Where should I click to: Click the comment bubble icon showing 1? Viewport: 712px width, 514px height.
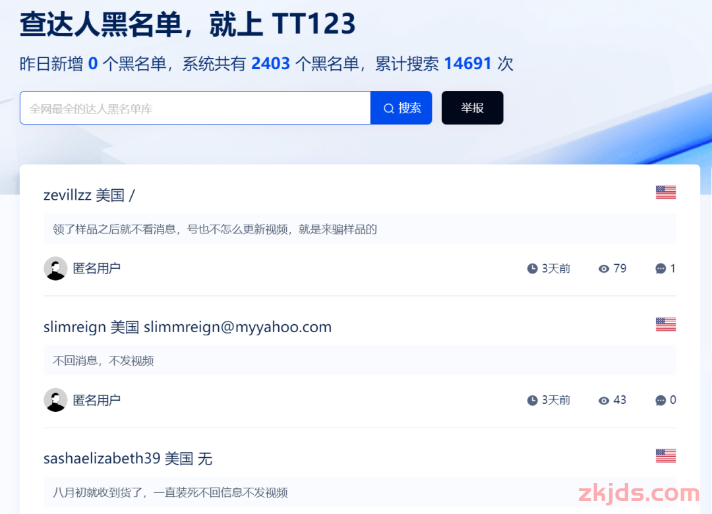(x=661, y=269)
